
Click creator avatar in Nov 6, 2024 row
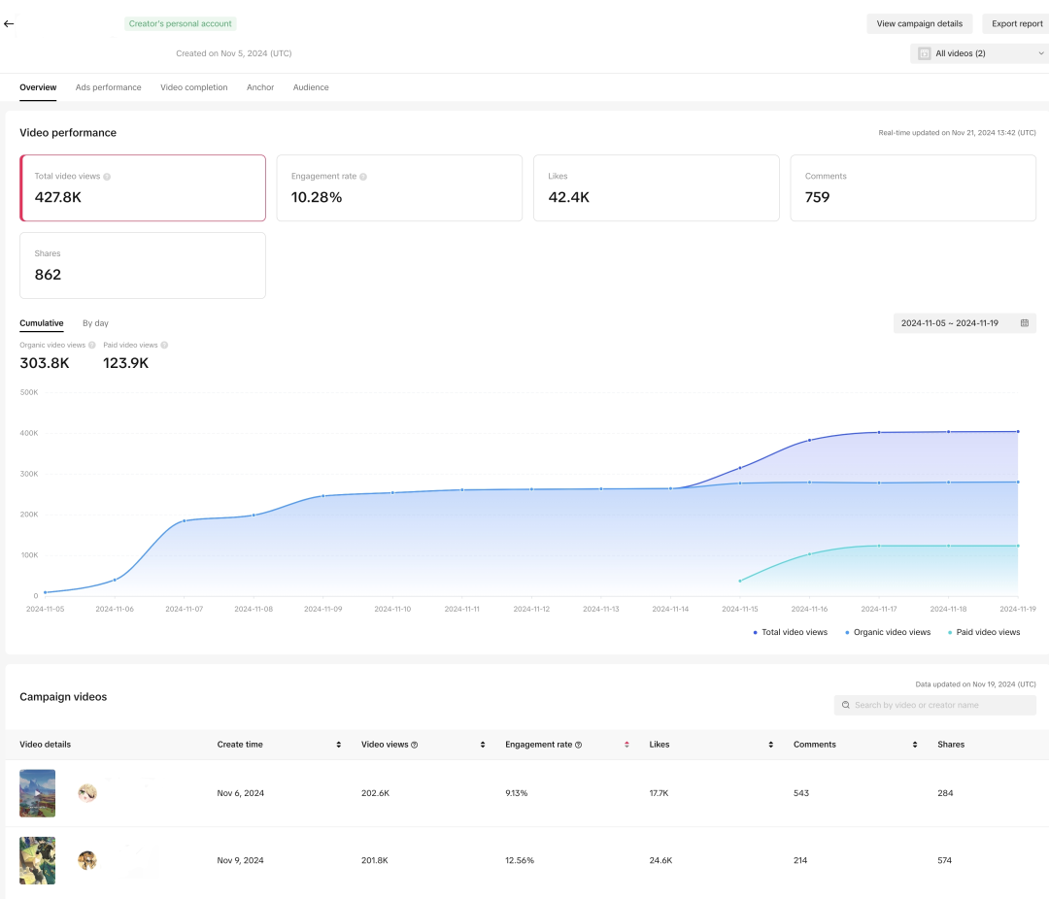point(87,793)
